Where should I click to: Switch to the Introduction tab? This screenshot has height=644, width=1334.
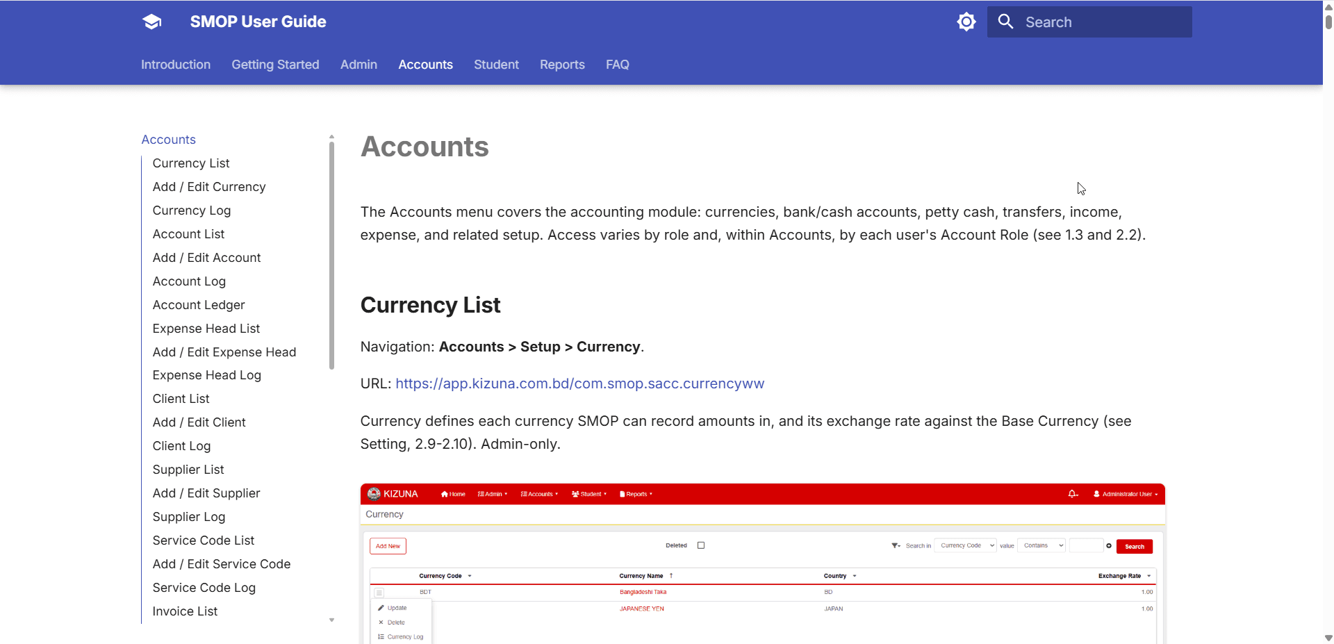(176, 65)
